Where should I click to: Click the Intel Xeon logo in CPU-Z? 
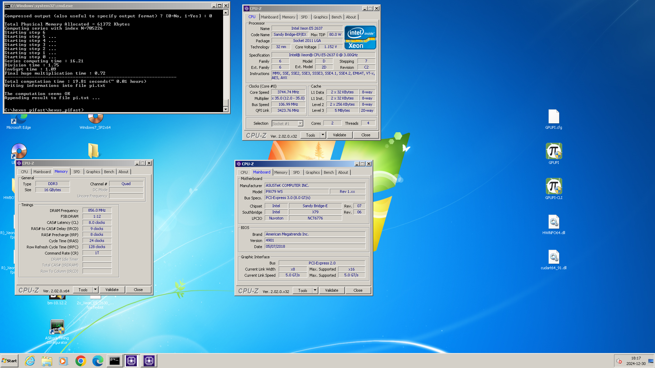coord(360,37)
